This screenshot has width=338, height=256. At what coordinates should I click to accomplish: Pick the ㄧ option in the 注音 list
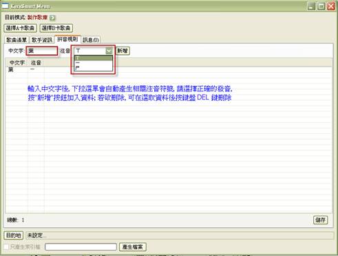pyautogui.click(x=94, y=62)
